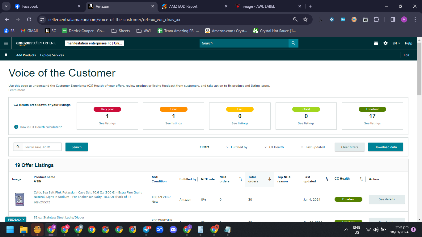Click the magnifier button in the top search bar
The height and width of the screenshot is (237, 422).
293,43
